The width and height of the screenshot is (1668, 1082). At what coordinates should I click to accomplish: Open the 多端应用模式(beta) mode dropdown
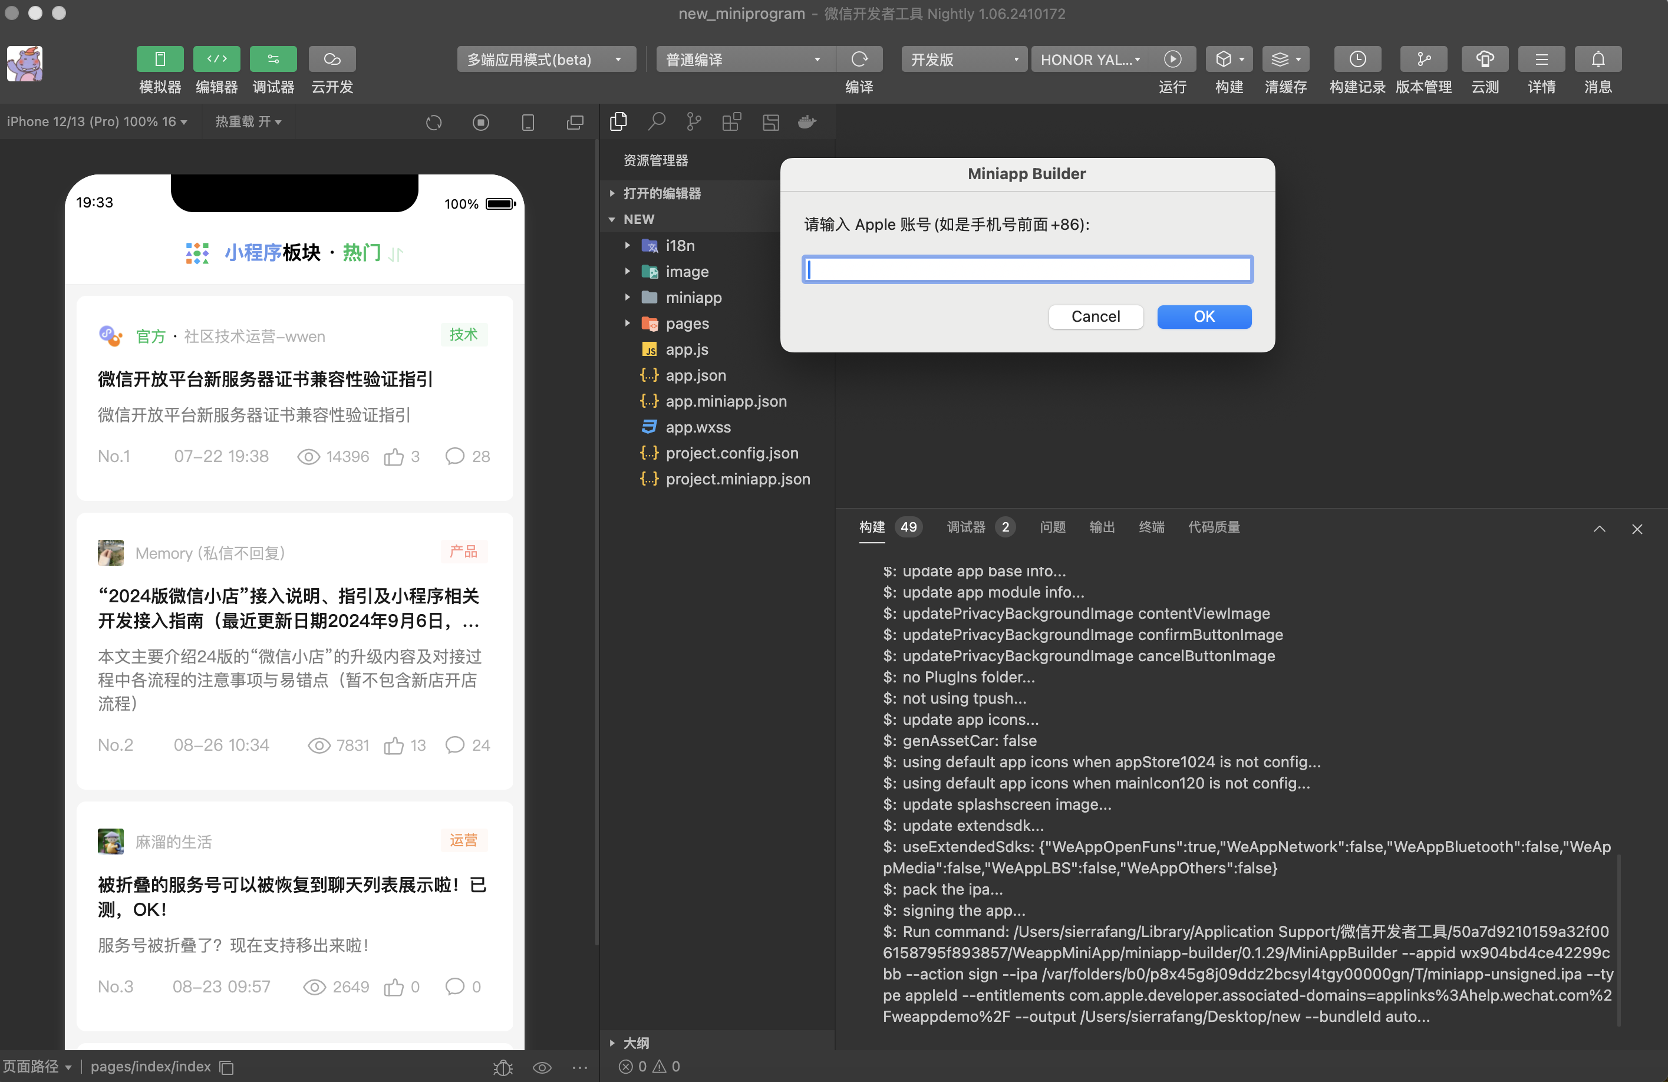(546, 60)
